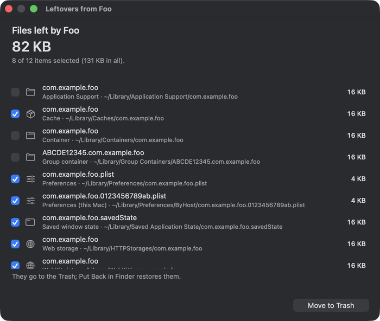Uncheck the Cache com.example.foo checkbox

pos(15,114)
